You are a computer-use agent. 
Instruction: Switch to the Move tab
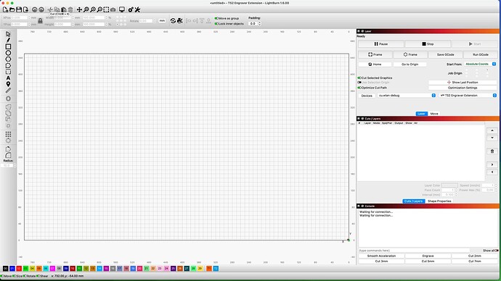click(434, 114)
